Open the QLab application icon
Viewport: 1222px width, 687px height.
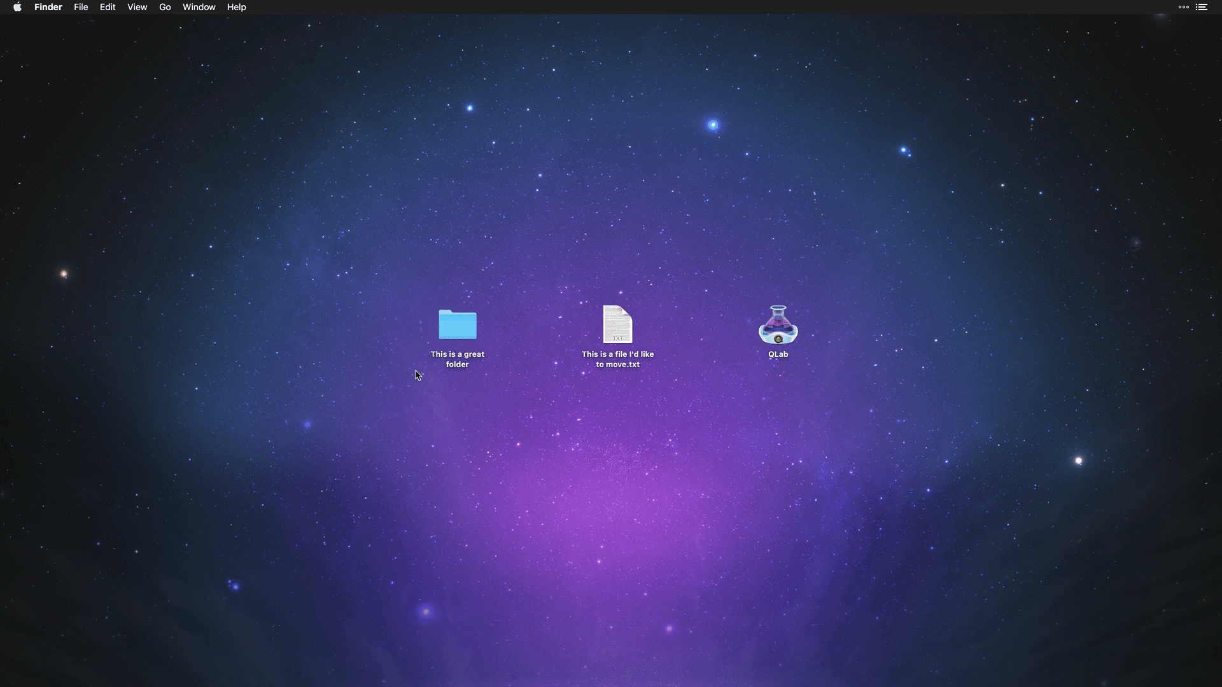(778, 324)
